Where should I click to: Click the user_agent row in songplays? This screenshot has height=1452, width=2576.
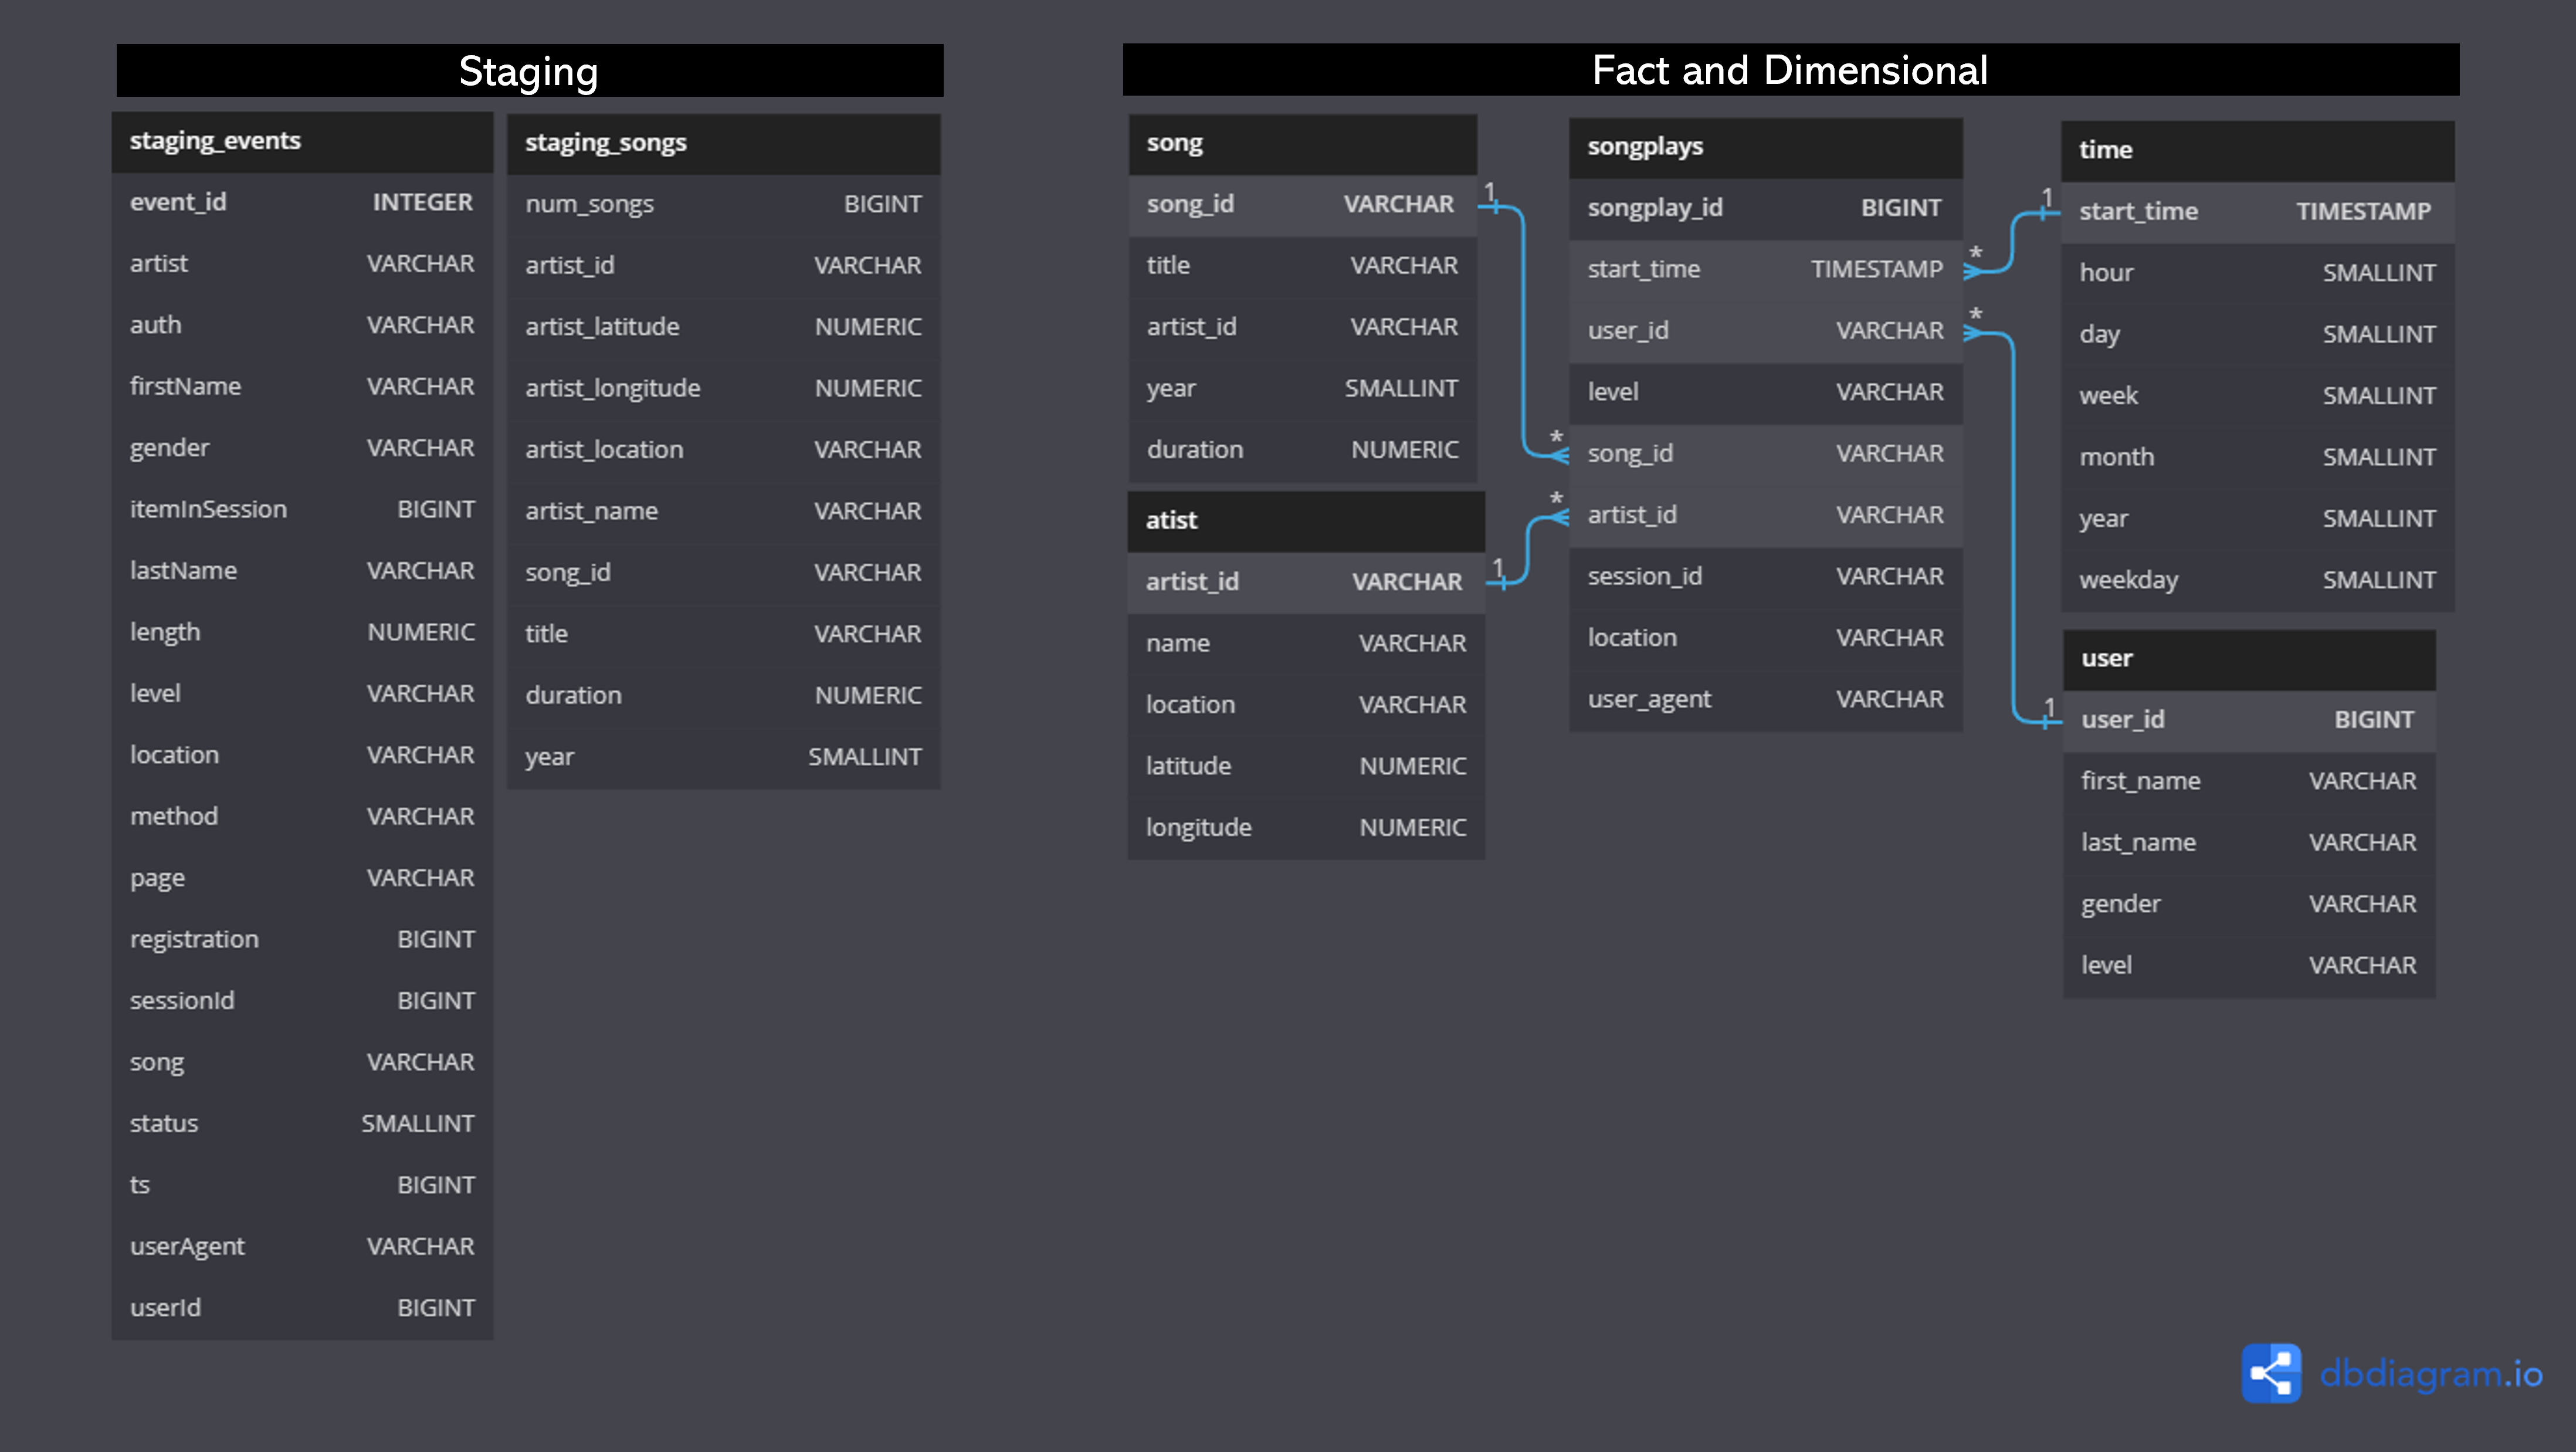tap(1764, 699)
